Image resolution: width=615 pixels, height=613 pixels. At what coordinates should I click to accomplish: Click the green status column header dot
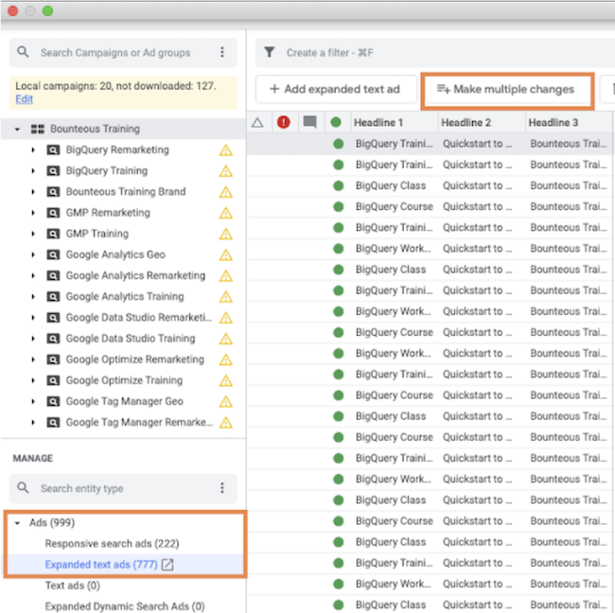coord(336,122)
